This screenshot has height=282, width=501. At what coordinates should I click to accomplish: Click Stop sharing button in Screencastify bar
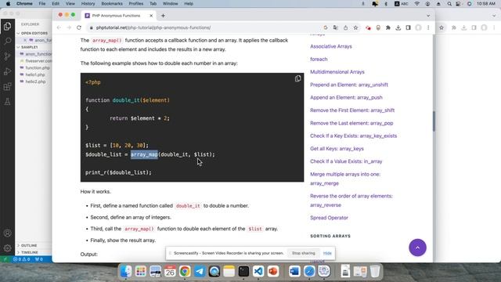(303, 253)
